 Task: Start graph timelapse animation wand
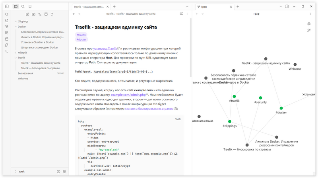click(309, 30)
